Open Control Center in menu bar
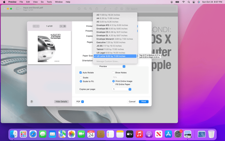Viewport: 225px width, 141px height. 194,2
